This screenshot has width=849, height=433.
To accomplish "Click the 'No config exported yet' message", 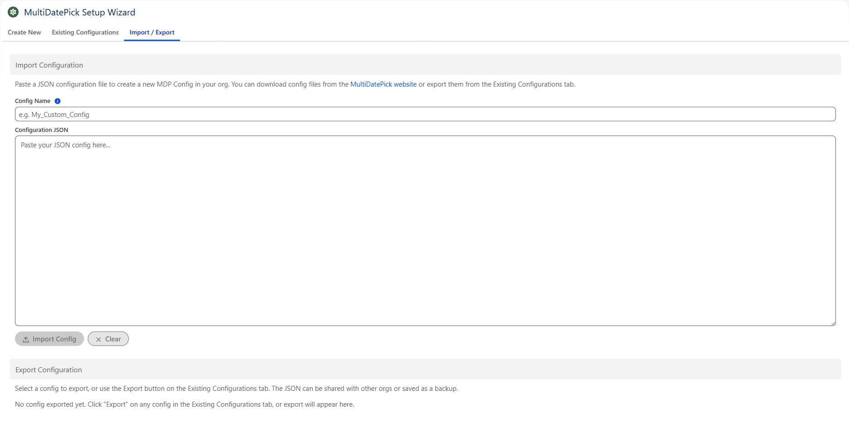I will click(x=184, y=404).
